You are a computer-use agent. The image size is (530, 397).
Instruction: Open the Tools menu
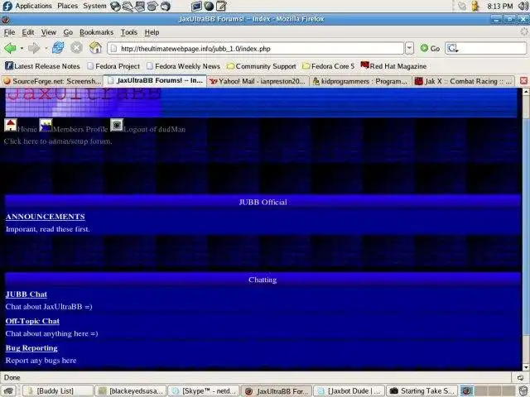(x=129, y=32)
